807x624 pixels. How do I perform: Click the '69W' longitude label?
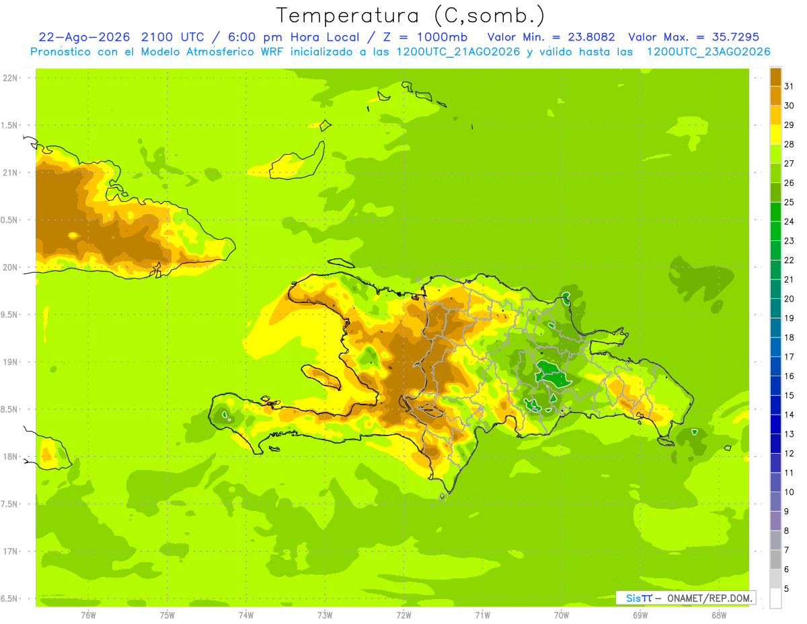pyautogui.click(x=640, y=615)
